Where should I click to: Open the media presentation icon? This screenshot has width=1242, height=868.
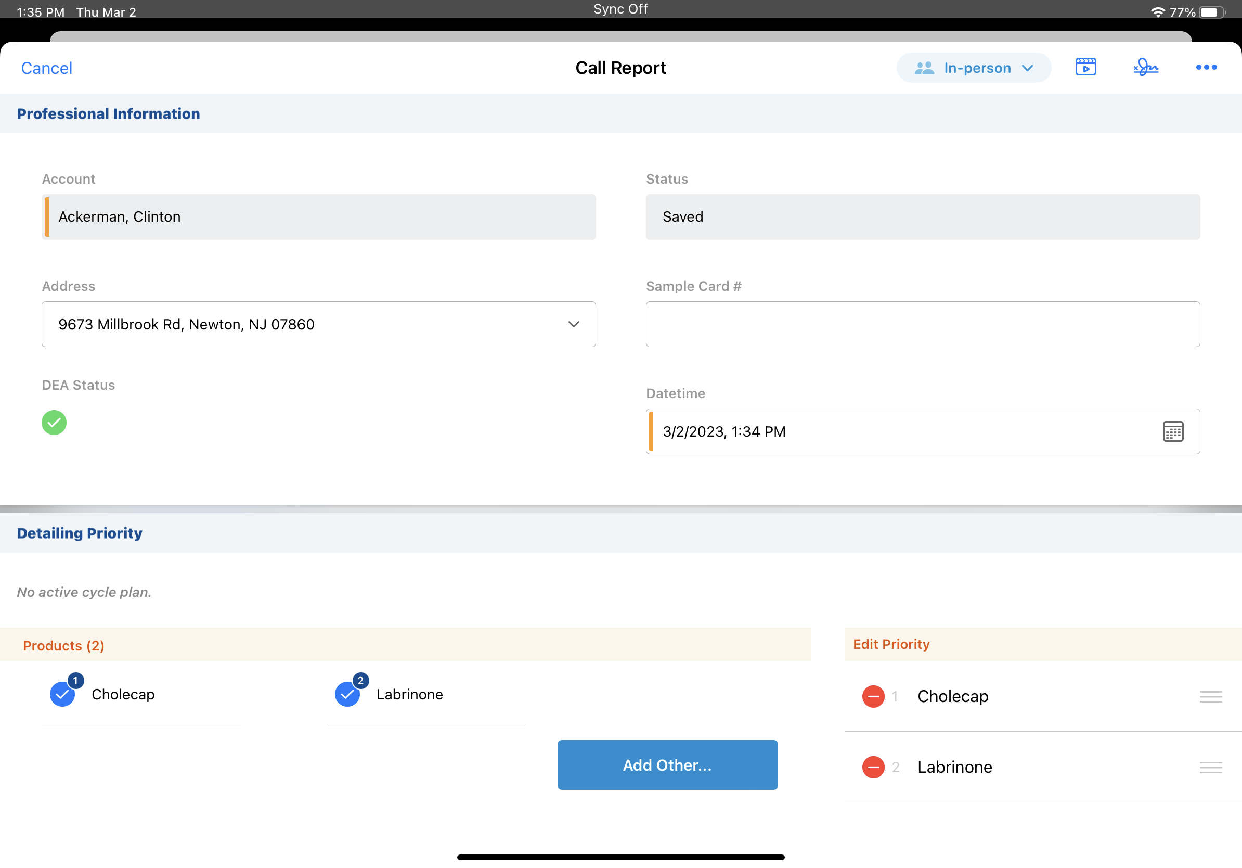1085,67
